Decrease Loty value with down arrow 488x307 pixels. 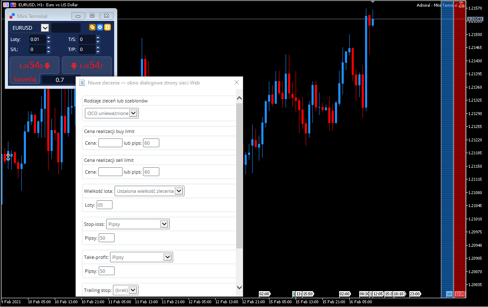click(x=49, y=41)
